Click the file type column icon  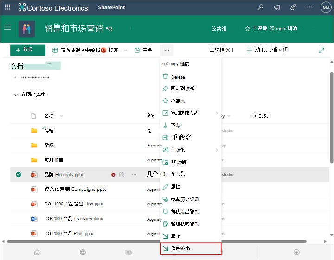[x=33, y=116]
